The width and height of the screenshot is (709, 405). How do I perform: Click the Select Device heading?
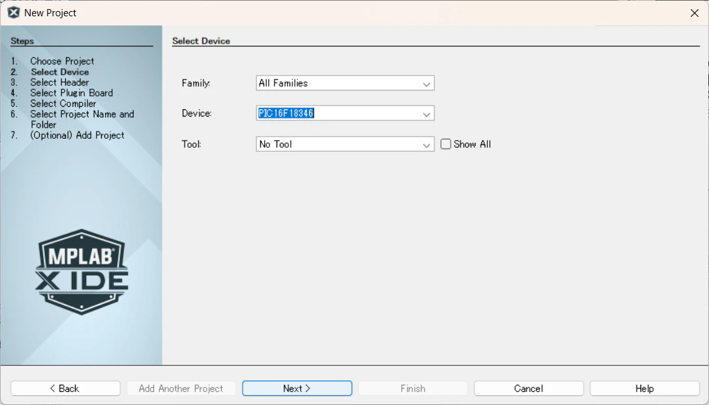click(x=201, y=40)
